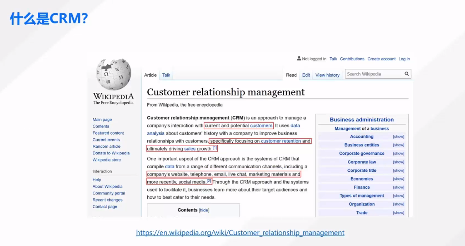The width and height of the screenshot is (465, 246).
Task: Click the Help sidebar link
Action: [97, 180]
